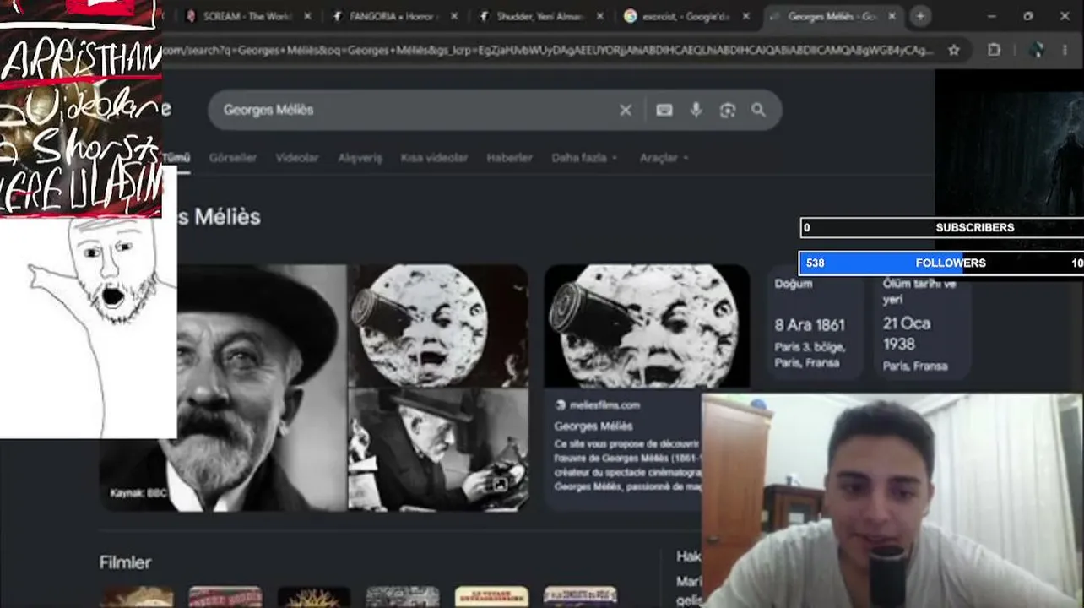Switch to the SCREAM browser tab

247,16
